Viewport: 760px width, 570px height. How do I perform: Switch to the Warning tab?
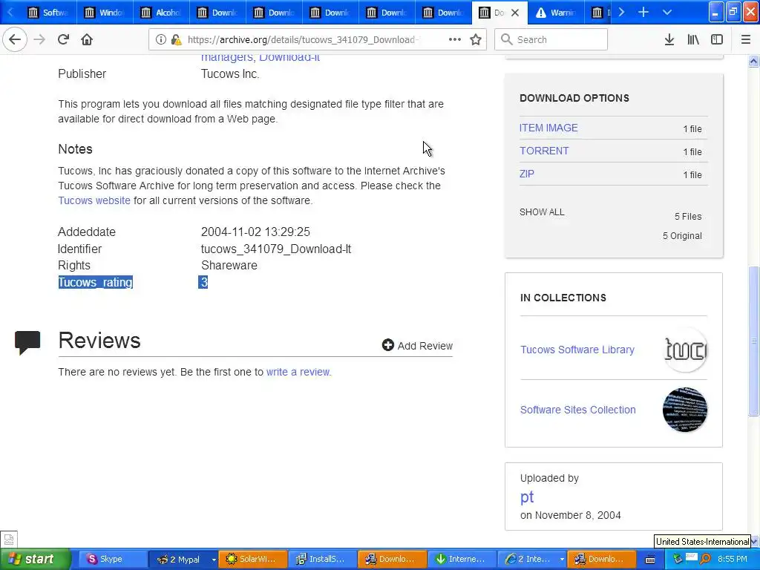coord(556,13)
